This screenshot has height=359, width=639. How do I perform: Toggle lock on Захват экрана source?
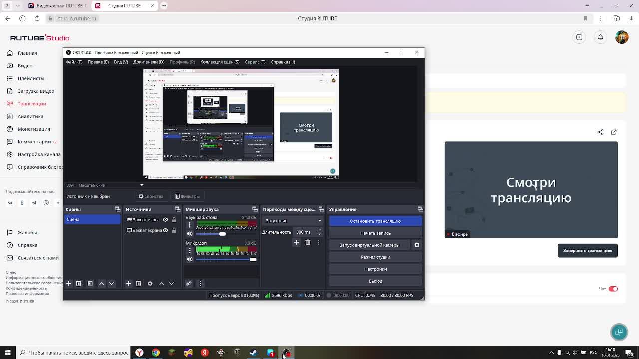coord(174,230)
